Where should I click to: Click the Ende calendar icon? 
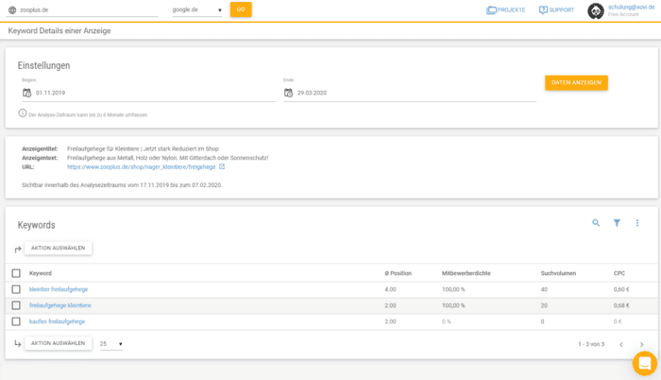288,93
